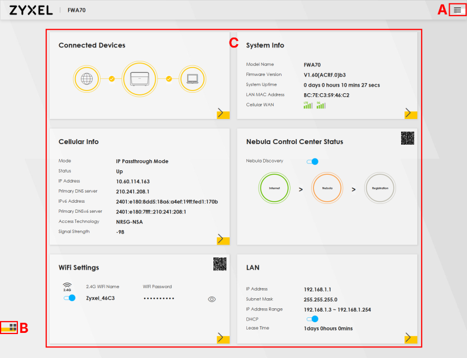Show the WiFi password with eye icon
467x358 pixels.
212,299
